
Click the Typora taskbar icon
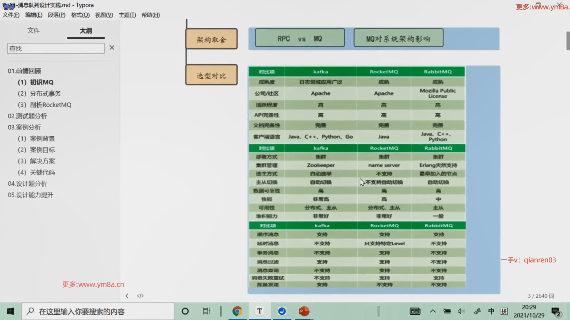point(259,311)
